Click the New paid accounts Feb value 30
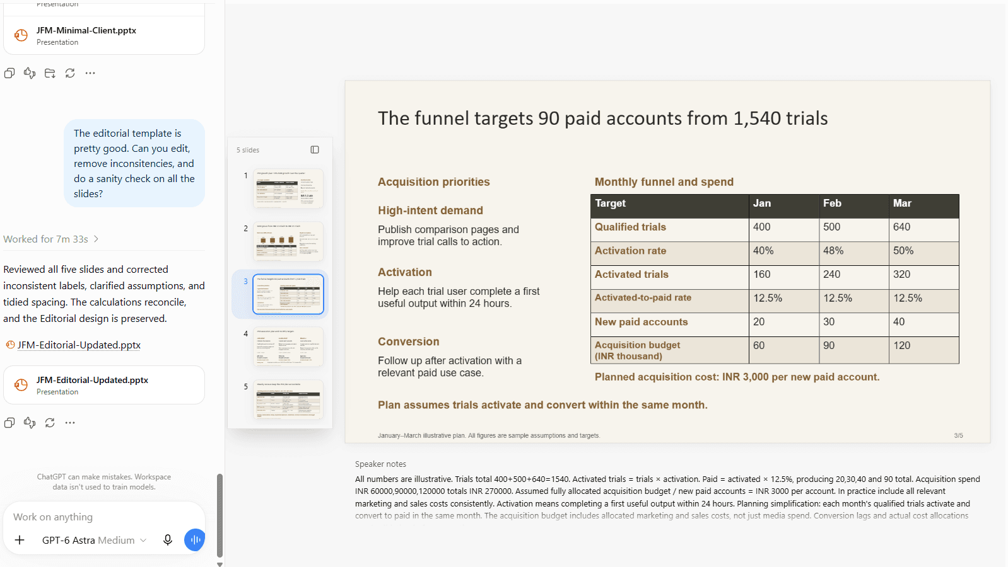Image resolution: width=1008 pixels, height=567 pixels. tap(829, 322)
